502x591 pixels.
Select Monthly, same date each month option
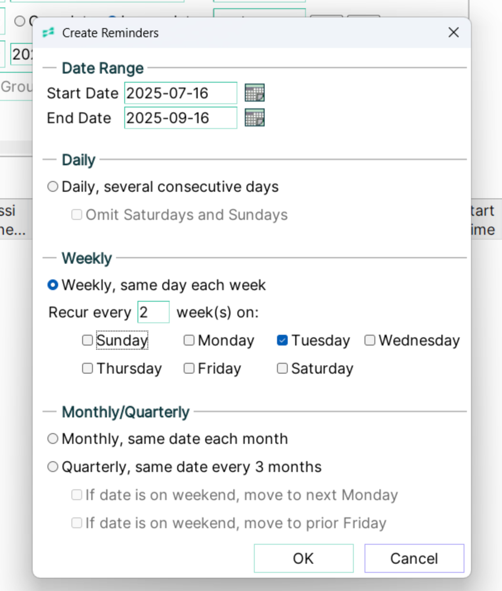53,438
